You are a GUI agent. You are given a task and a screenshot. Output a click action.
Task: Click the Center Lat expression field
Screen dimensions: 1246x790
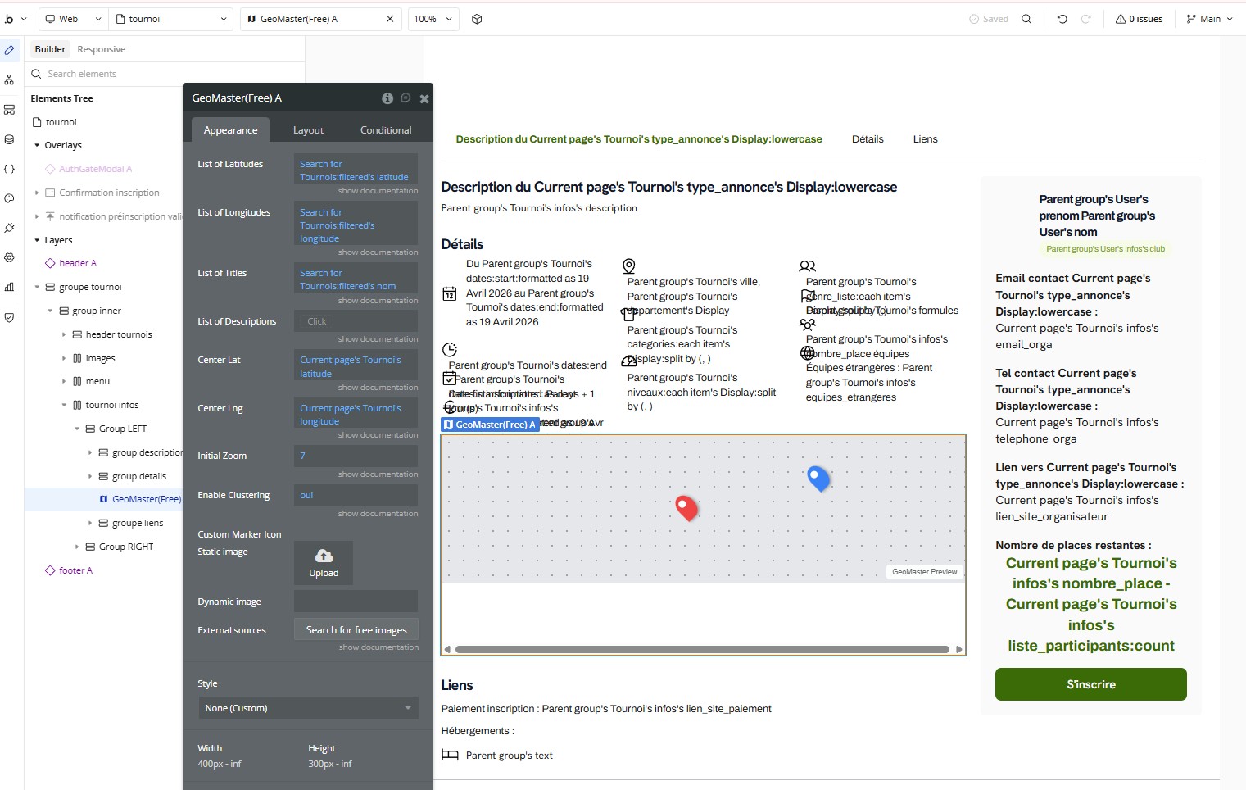356,366
